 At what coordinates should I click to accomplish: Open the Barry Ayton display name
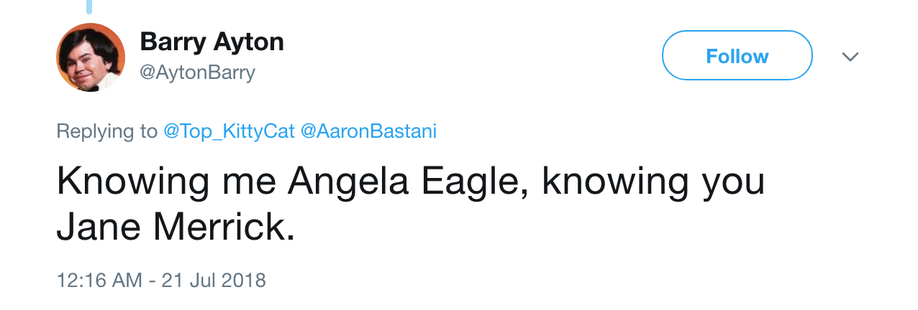(212, 42)
